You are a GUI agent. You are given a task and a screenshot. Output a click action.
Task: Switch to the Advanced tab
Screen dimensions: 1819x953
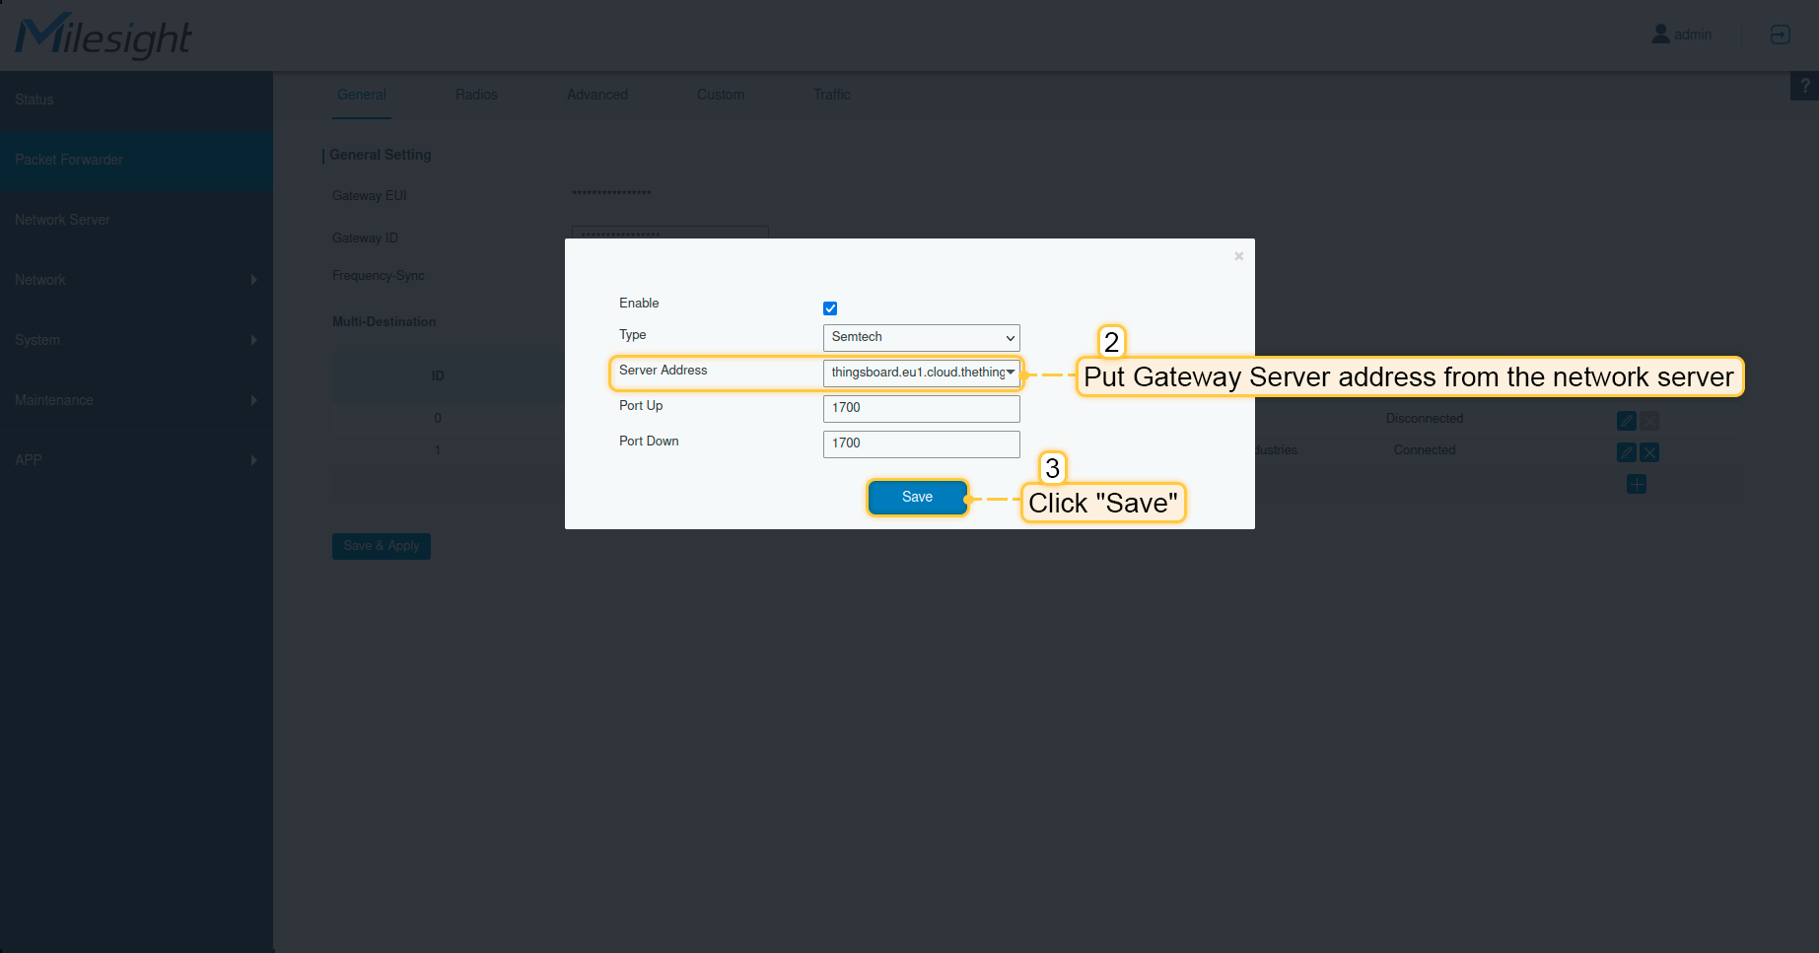[x=596, y=95]
